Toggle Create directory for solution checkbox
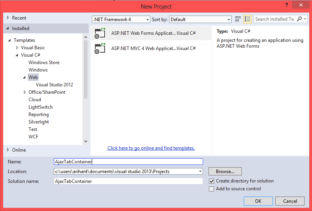The image size is (312, 211). 211,181
